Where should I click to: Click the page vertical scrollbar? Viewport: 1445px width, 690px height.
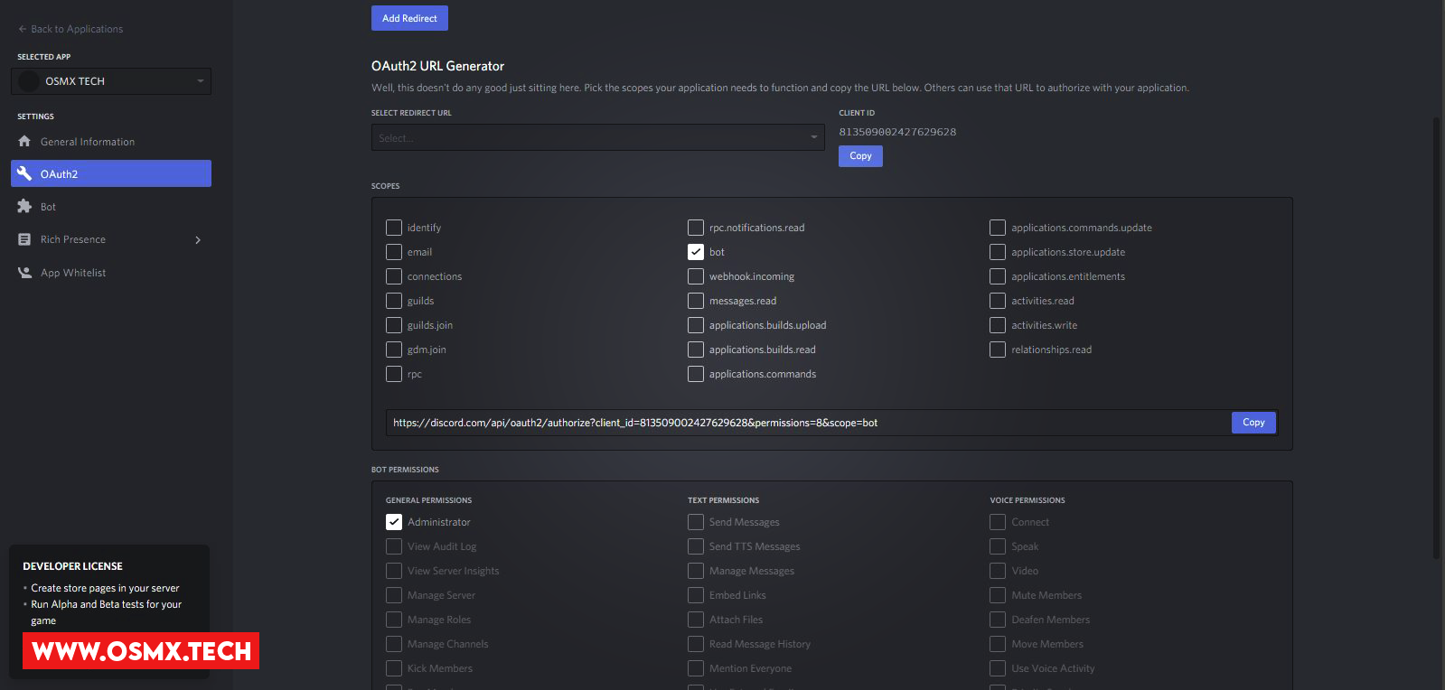tap(1437, 339)
